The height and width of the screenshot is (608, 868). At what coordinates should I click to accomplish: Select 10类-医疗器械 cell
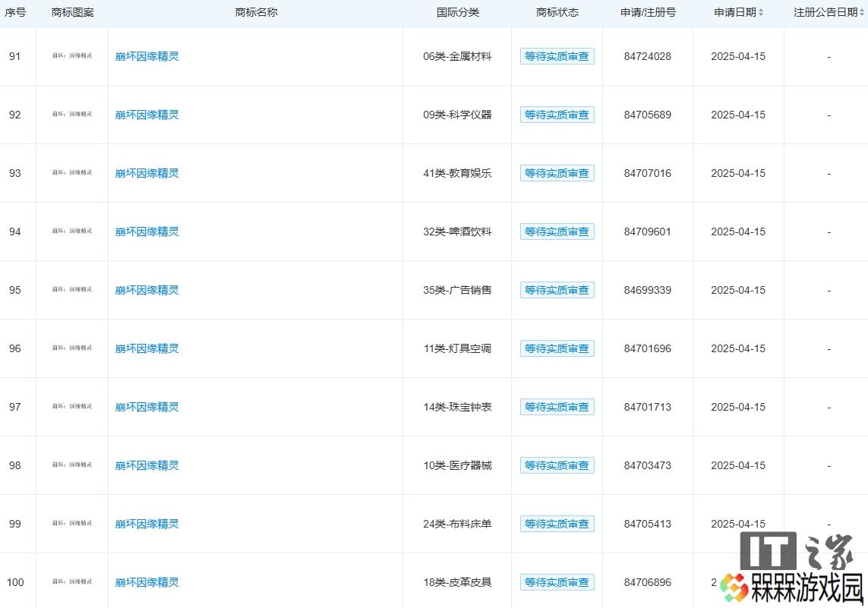(x=457, y=465)
